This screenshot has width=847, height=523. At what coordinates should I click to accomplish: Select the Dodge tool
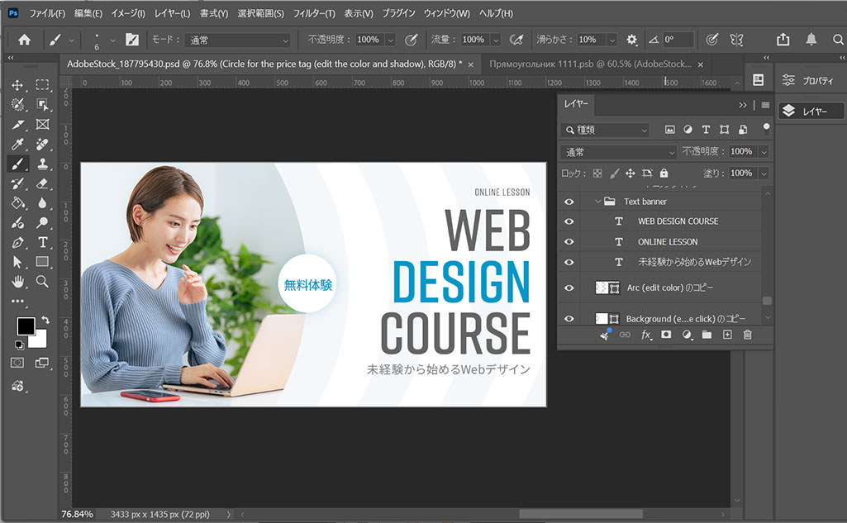coord(42,222)
